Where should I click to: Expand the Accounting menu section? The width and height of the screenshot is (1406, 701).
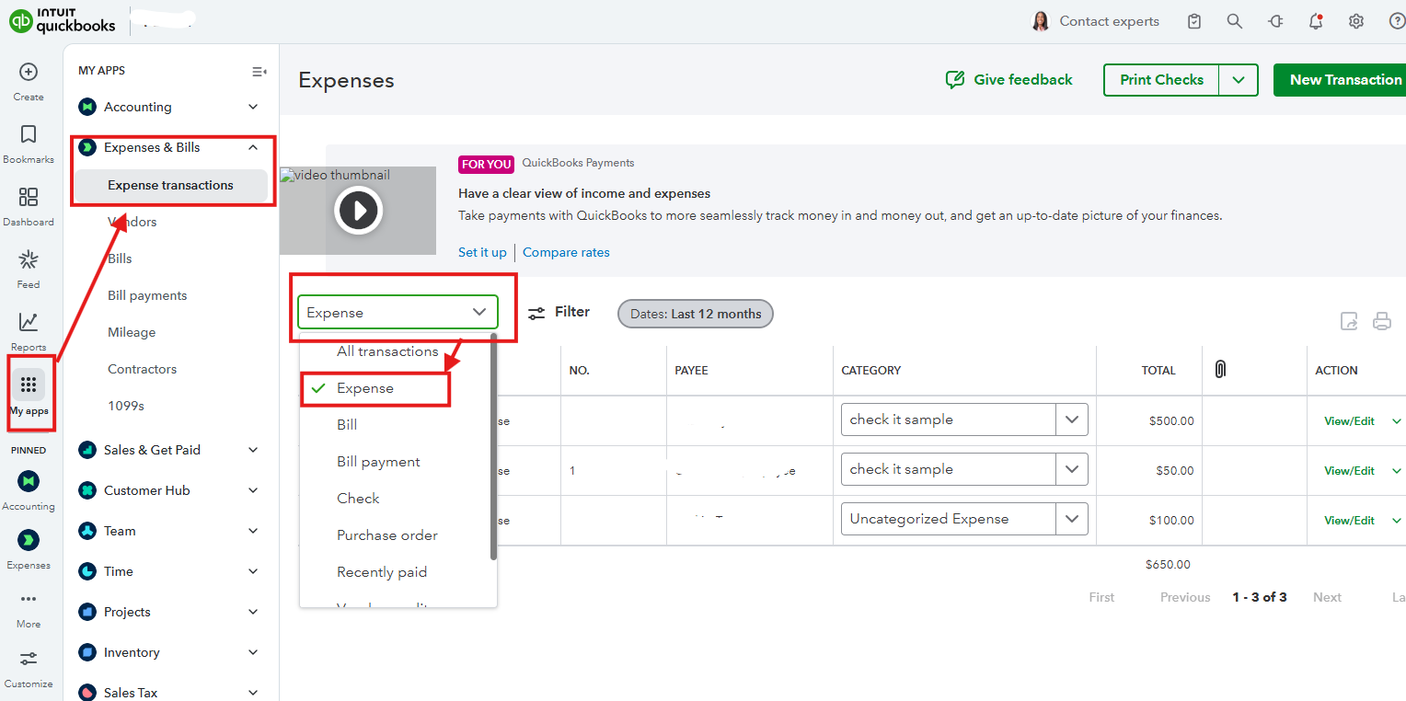253,107
